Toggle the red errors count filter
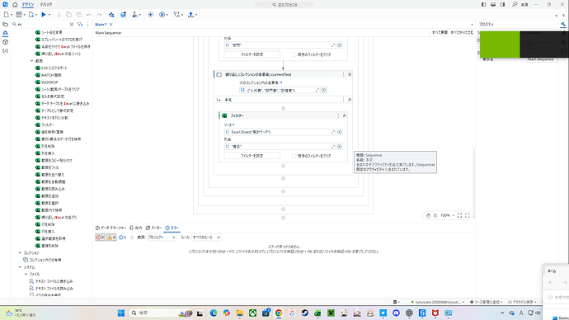 [x=100, y=238]
